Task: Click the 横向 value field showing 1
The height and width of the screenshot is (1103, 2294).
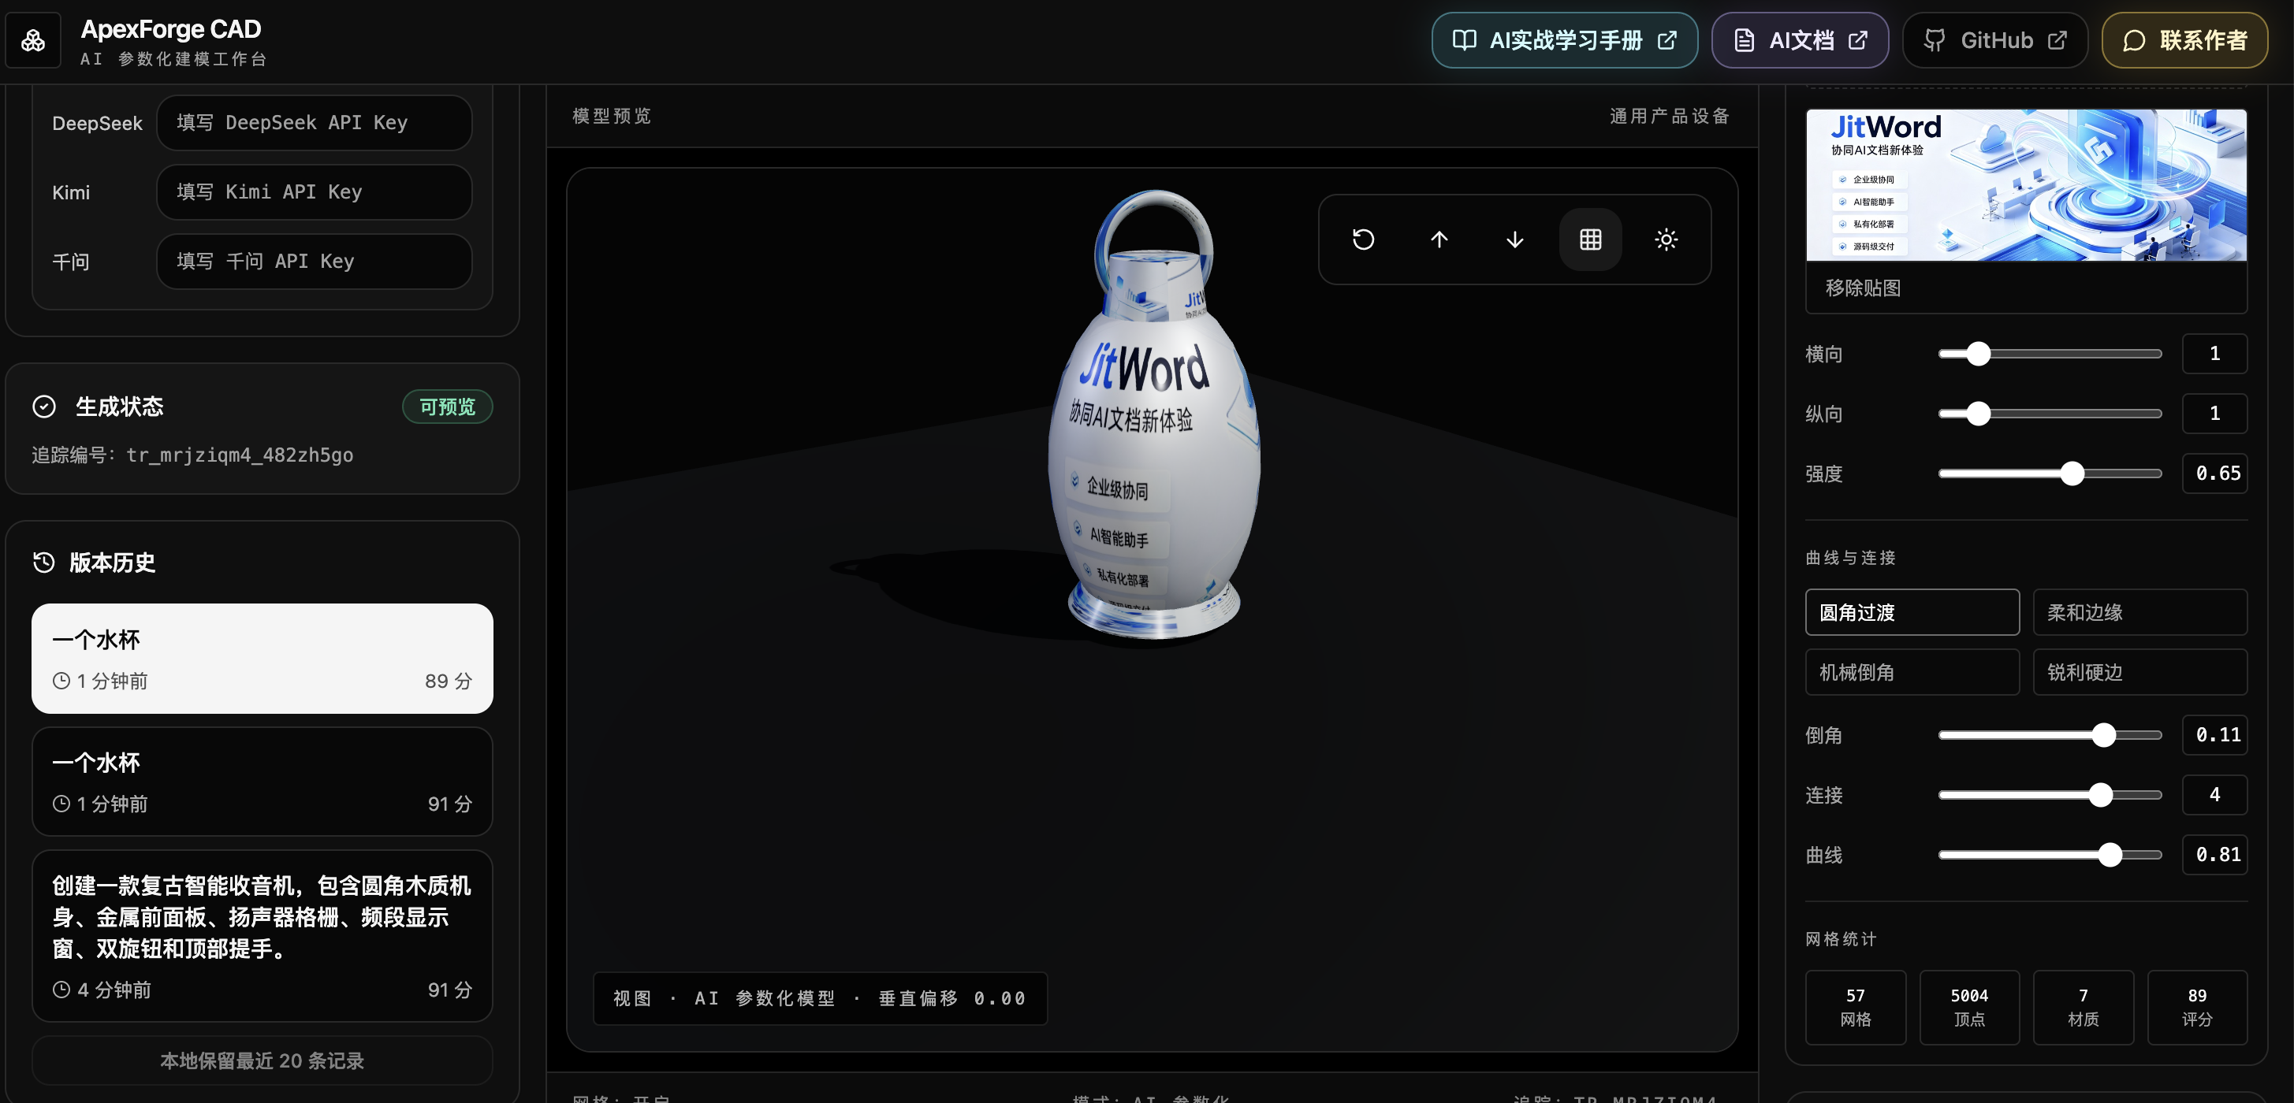Action: click(x=2214, y=354)
